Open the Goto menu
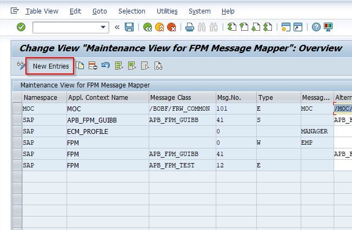The width and height of the screenshot is (352, 230). (x=99, y=11)
